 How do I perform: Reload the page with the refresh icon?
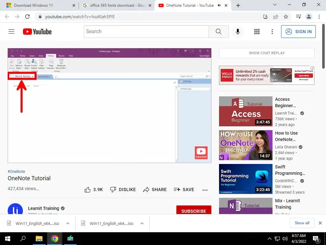(27, 17)
